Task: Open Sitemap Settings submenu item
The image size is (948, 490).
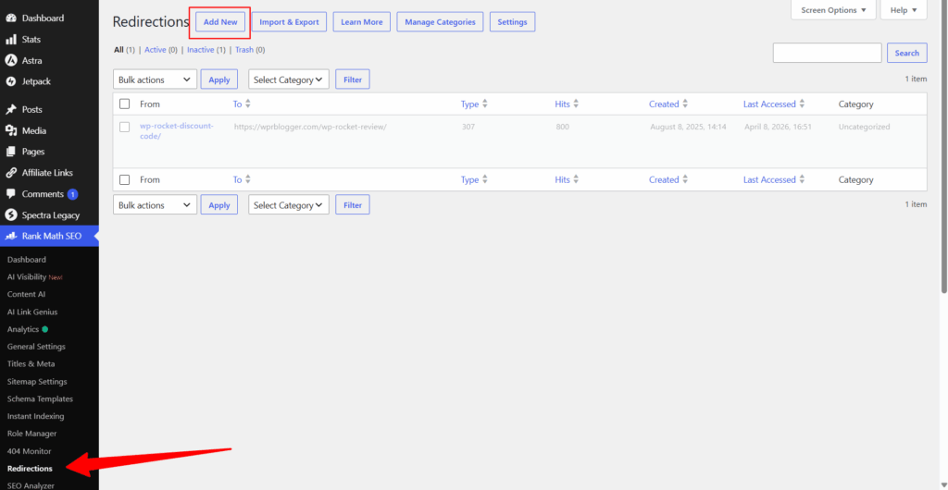Action: click(37, 382)
